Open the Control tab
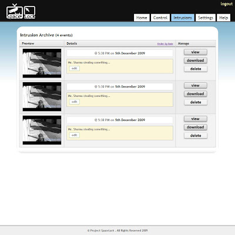 click(160, 18)
